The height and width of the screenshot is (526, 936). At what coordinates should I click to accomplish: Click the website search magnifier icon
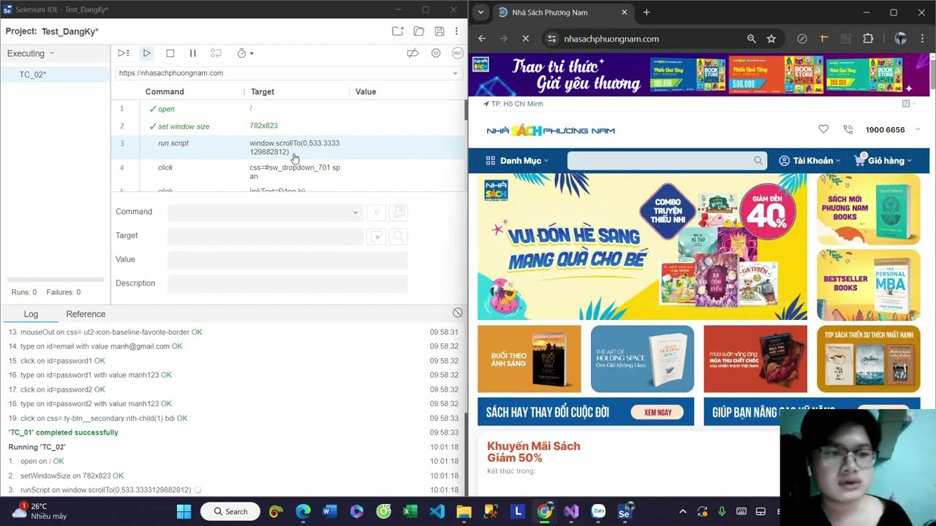coord(758,161)
